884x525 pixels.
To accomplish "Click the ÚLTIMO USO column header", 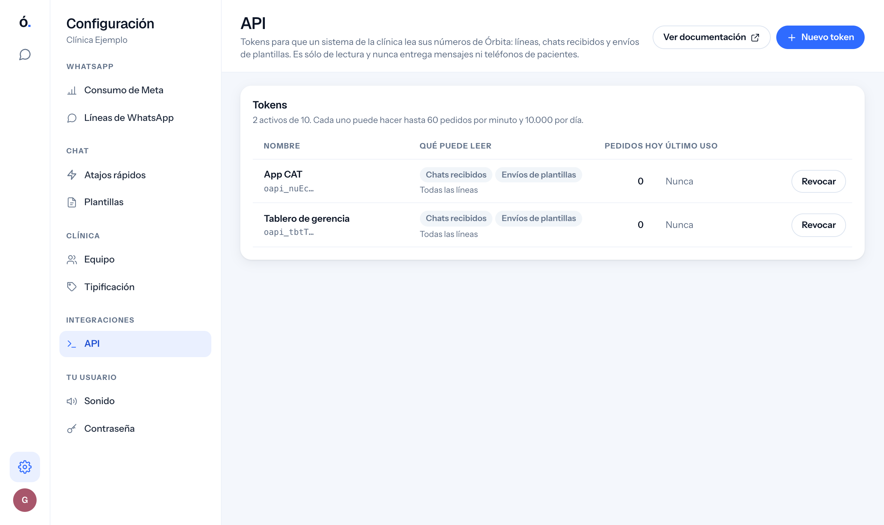I will point(692,146).
